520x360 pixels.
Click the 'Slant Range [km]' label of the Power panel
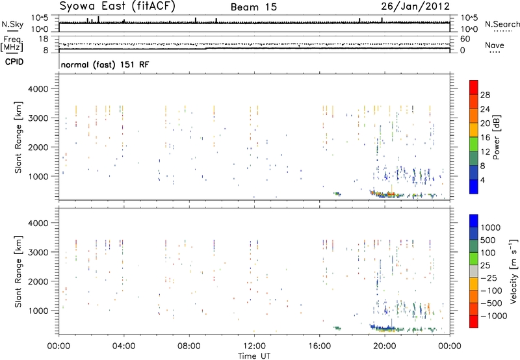pos(18,137)
